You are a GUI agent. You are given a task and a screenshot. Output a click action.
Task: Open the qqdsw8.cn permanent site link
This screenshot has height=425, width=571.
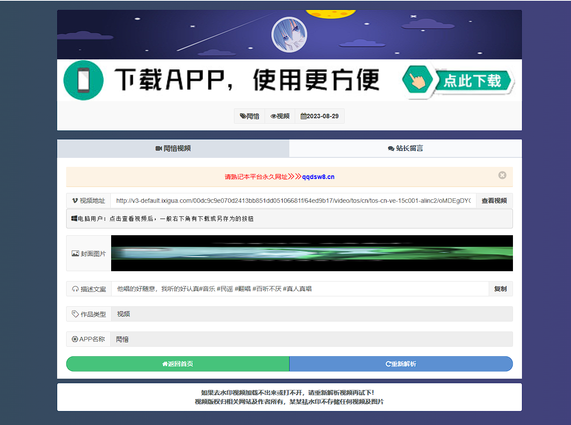point(319,176)
